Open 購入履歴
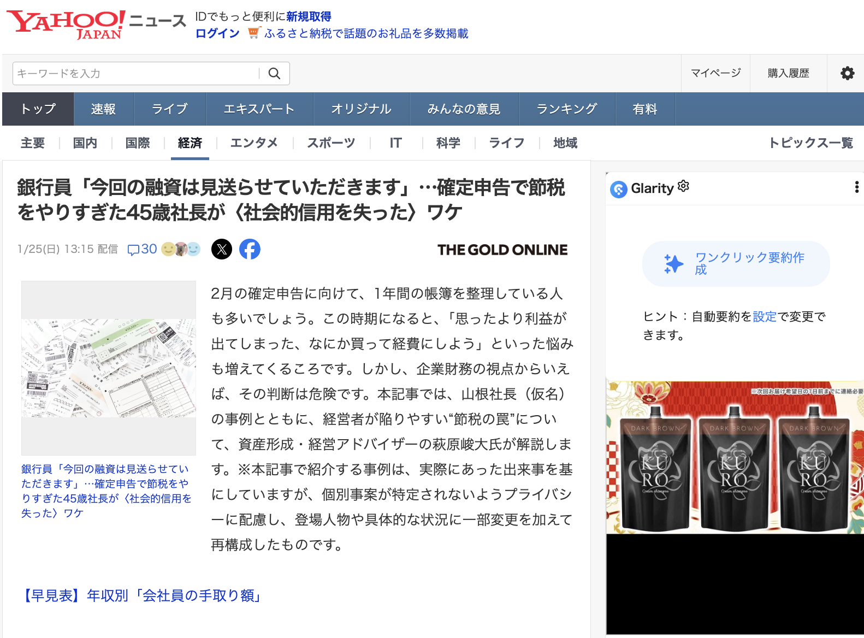Screen dimensions: 864x638 click(x=788, y=73)
